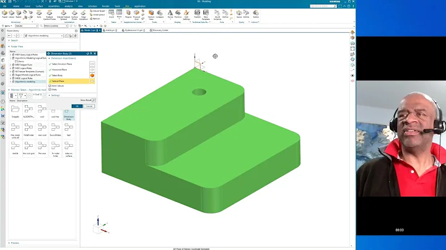Click Resize tool in Display group
The height and width of the screenshot is (250, 446).
[x=170, y=14]
